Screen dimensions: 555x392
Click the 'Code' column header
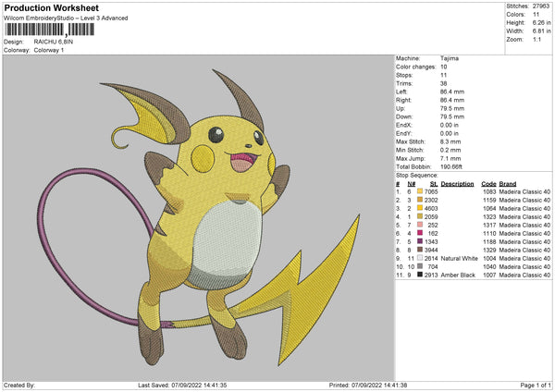(x=488, y=184)
